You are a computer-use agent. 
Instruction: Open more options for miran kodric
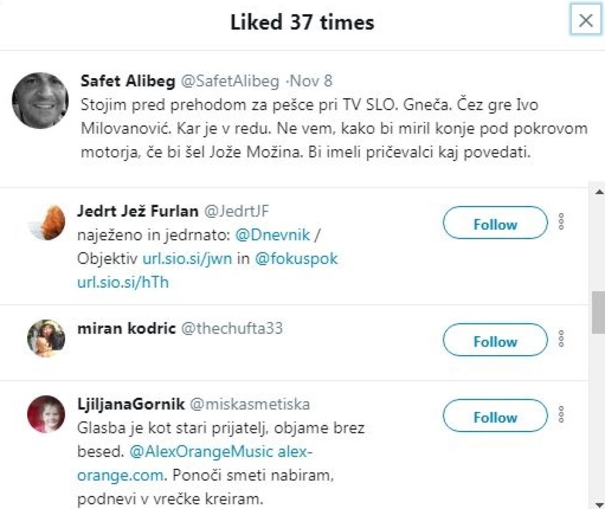[x=561, y=339]
